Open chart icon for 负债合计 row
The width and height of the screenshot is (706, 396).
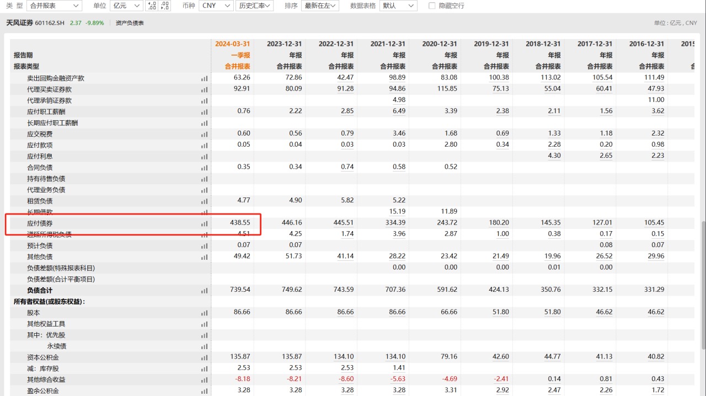coord(205,291)
